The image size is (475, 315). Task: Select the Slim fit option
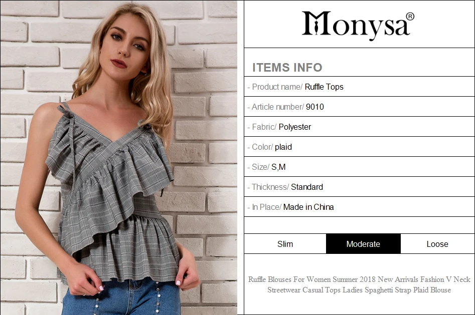tap(285, 244)
